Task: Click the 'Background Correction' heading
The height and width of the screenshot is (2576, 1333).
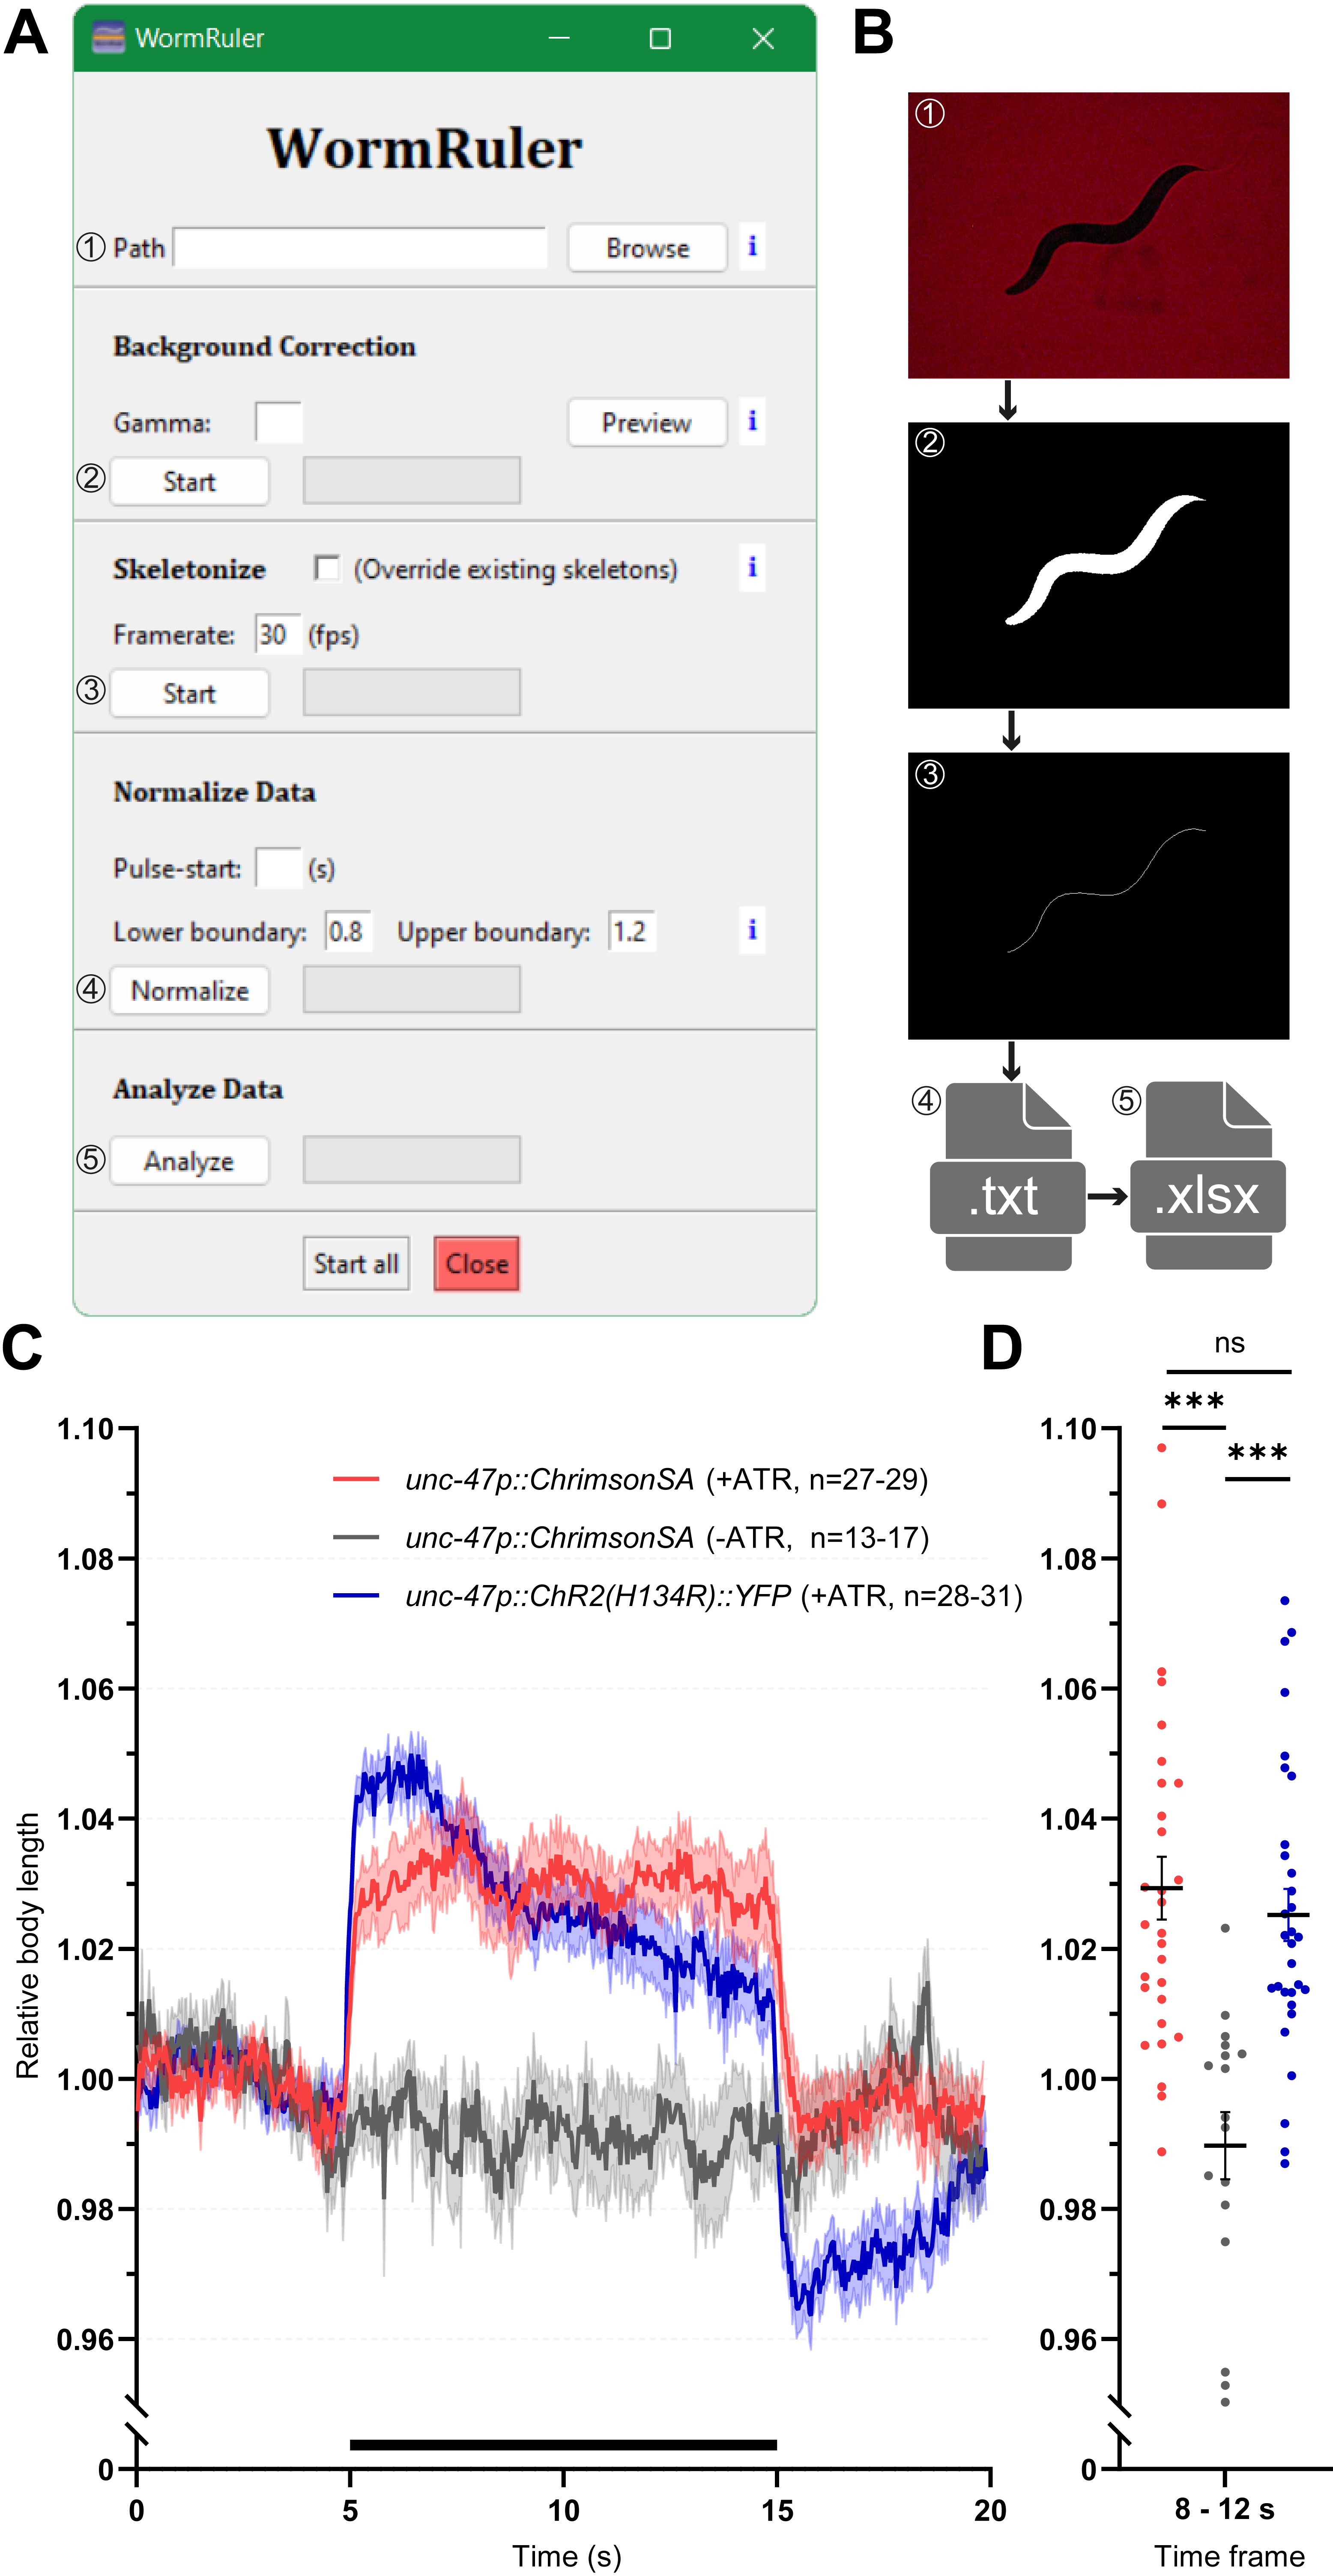Action: (x=265, y=347)
